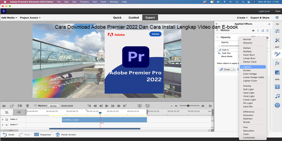Image resolution: width=282 pixels, height=141 pixels.
Task: Open the Draw tool dropdown arrow
Action: pyautogui.click(x=233, y=69)
